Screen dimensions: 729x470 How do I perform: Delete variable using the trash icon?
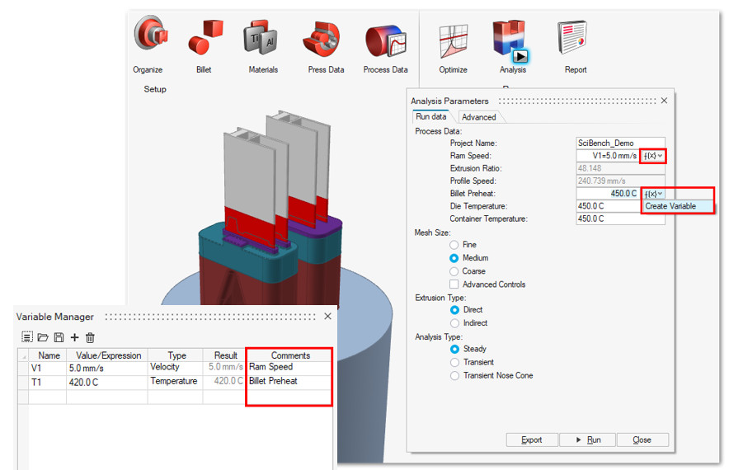(x=91, y=337)
